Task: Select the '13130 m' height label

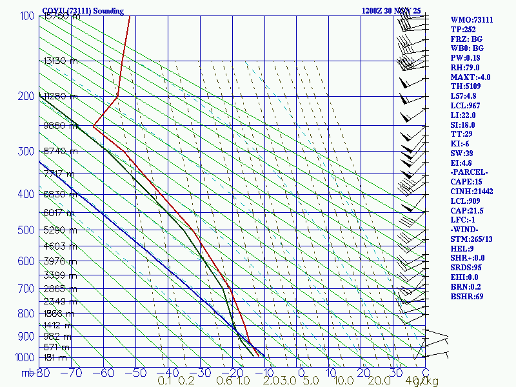Action: [61, 61]
